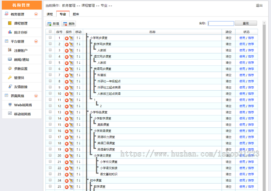
Task: Click the 参数设置 gear icon in sidebar
Action: 10,69
